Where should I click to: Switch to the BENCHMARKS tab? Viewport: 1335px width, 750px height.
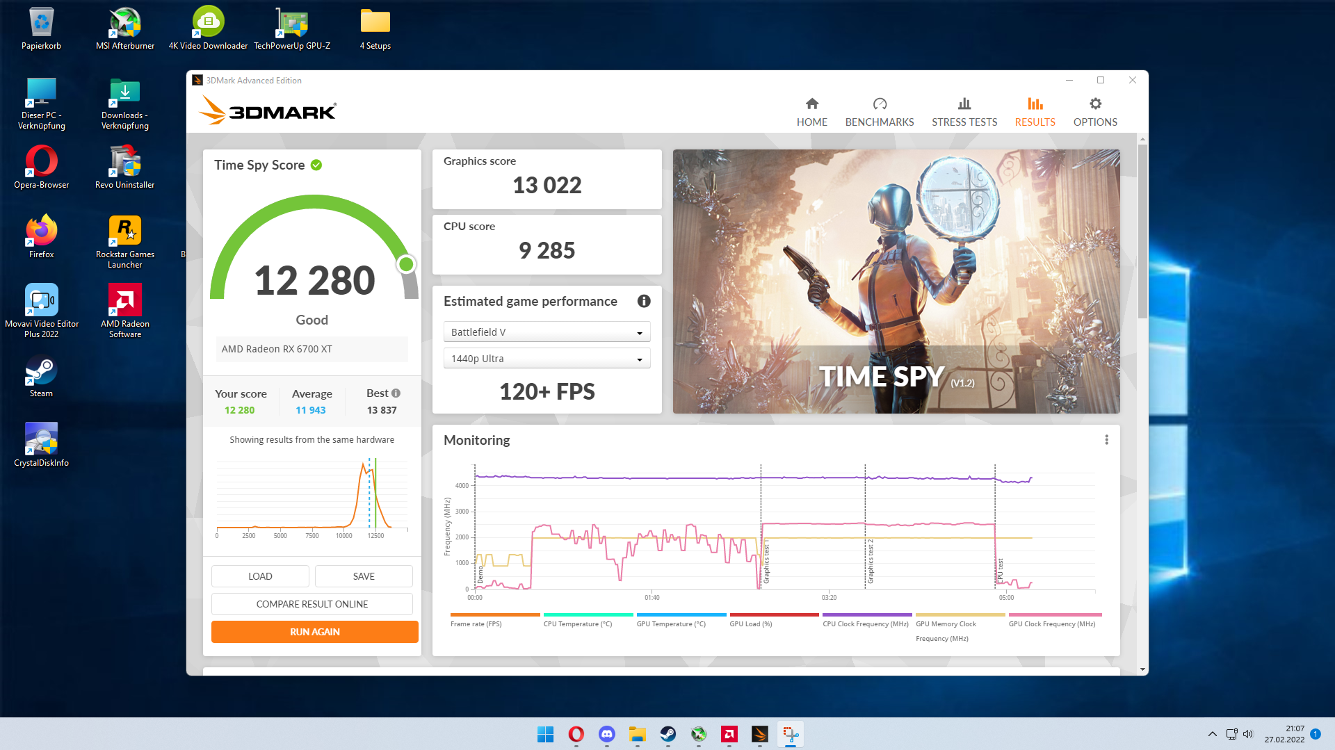[880, 112]
